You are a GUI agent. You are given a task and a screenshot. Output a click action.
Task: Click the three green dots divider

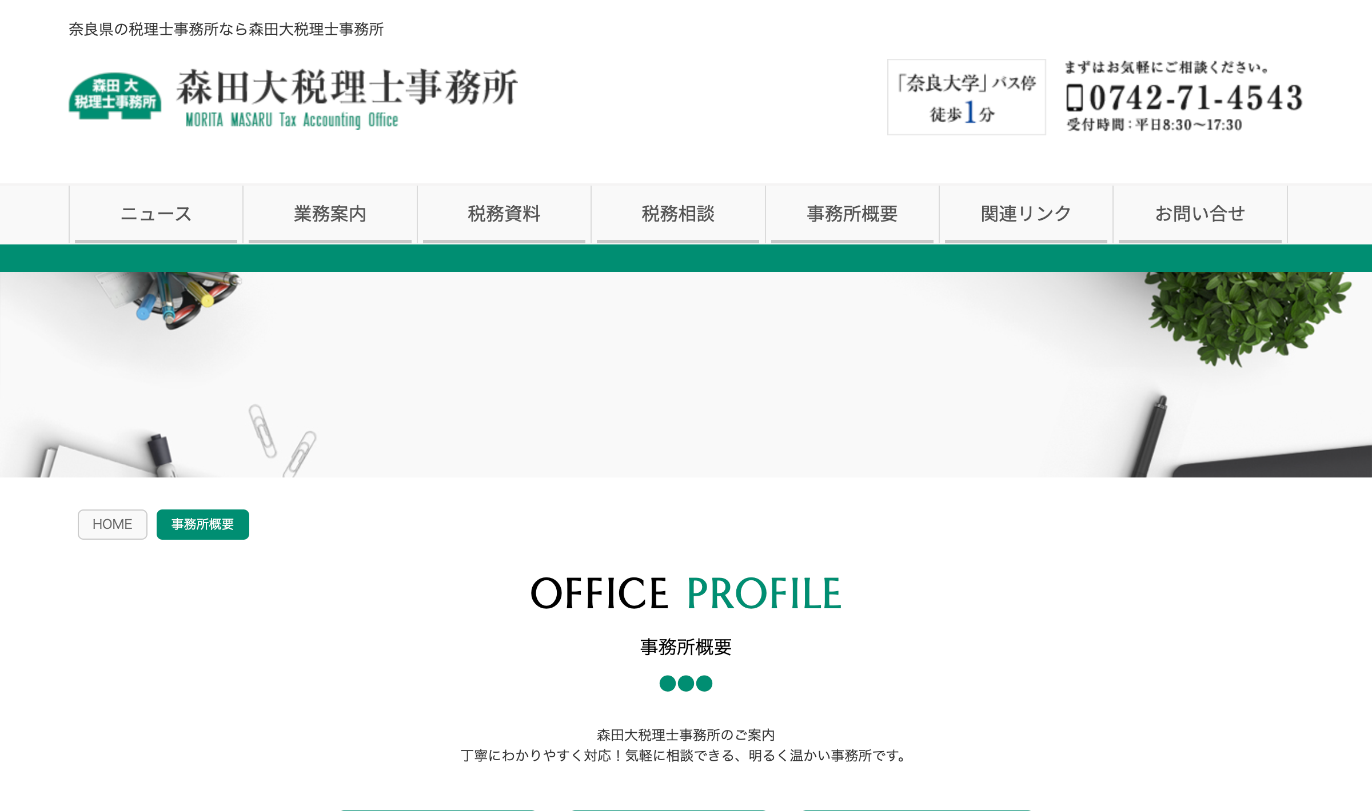click(x=685, y=683)
